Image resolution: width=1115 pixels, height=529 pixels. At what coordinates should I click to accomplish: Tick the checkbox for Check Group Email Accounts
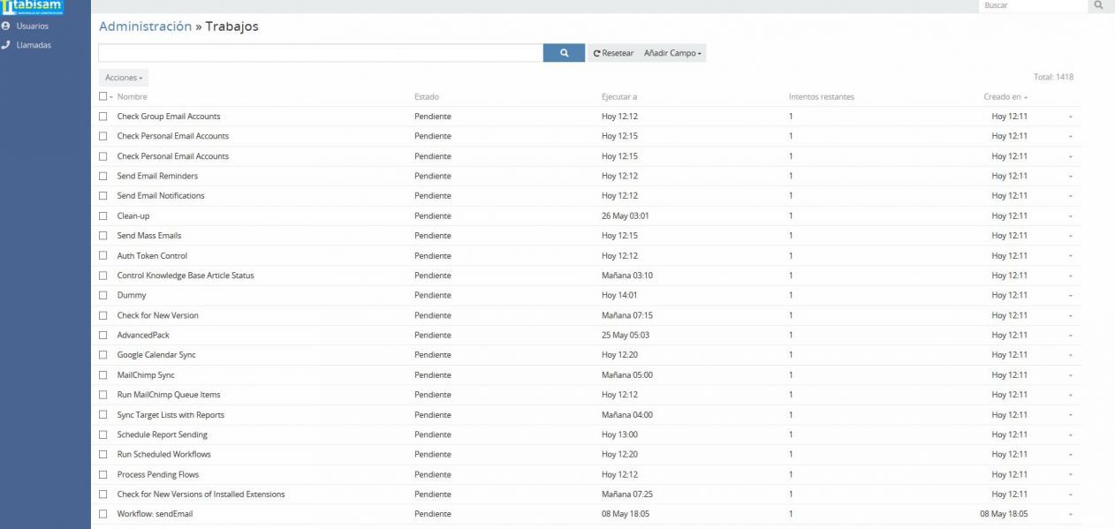point(103,117)
